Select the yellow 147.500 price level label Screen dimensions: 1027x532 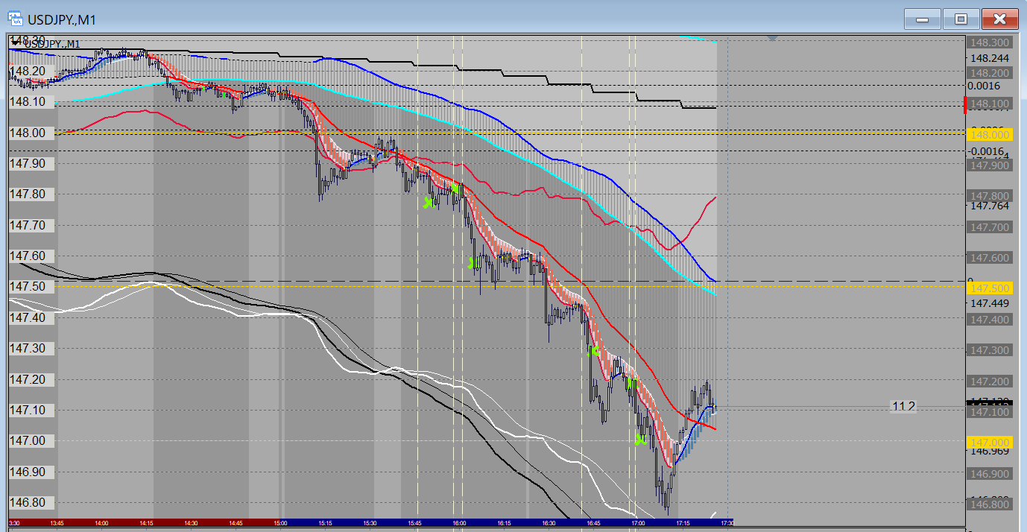[x=989, y=289]
